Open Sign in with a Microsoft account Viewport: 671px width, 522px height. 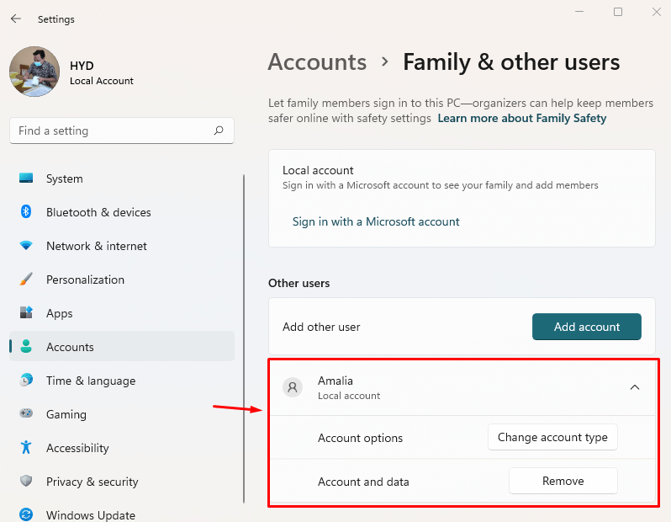pos(376,222)
